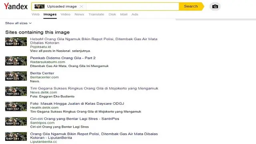
Task: Click the snippet text under Santripos.com
Action: pyautogui.click(x=60, y=127)
